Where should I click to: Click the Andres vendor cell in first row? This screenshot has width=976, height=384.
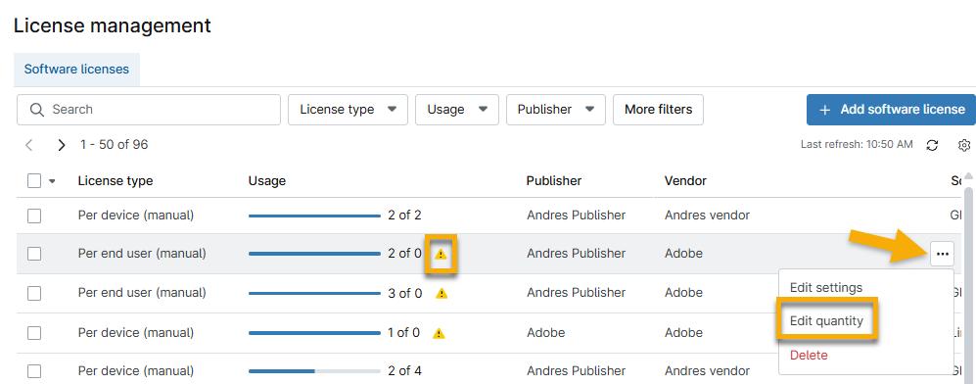pos(707,216)
